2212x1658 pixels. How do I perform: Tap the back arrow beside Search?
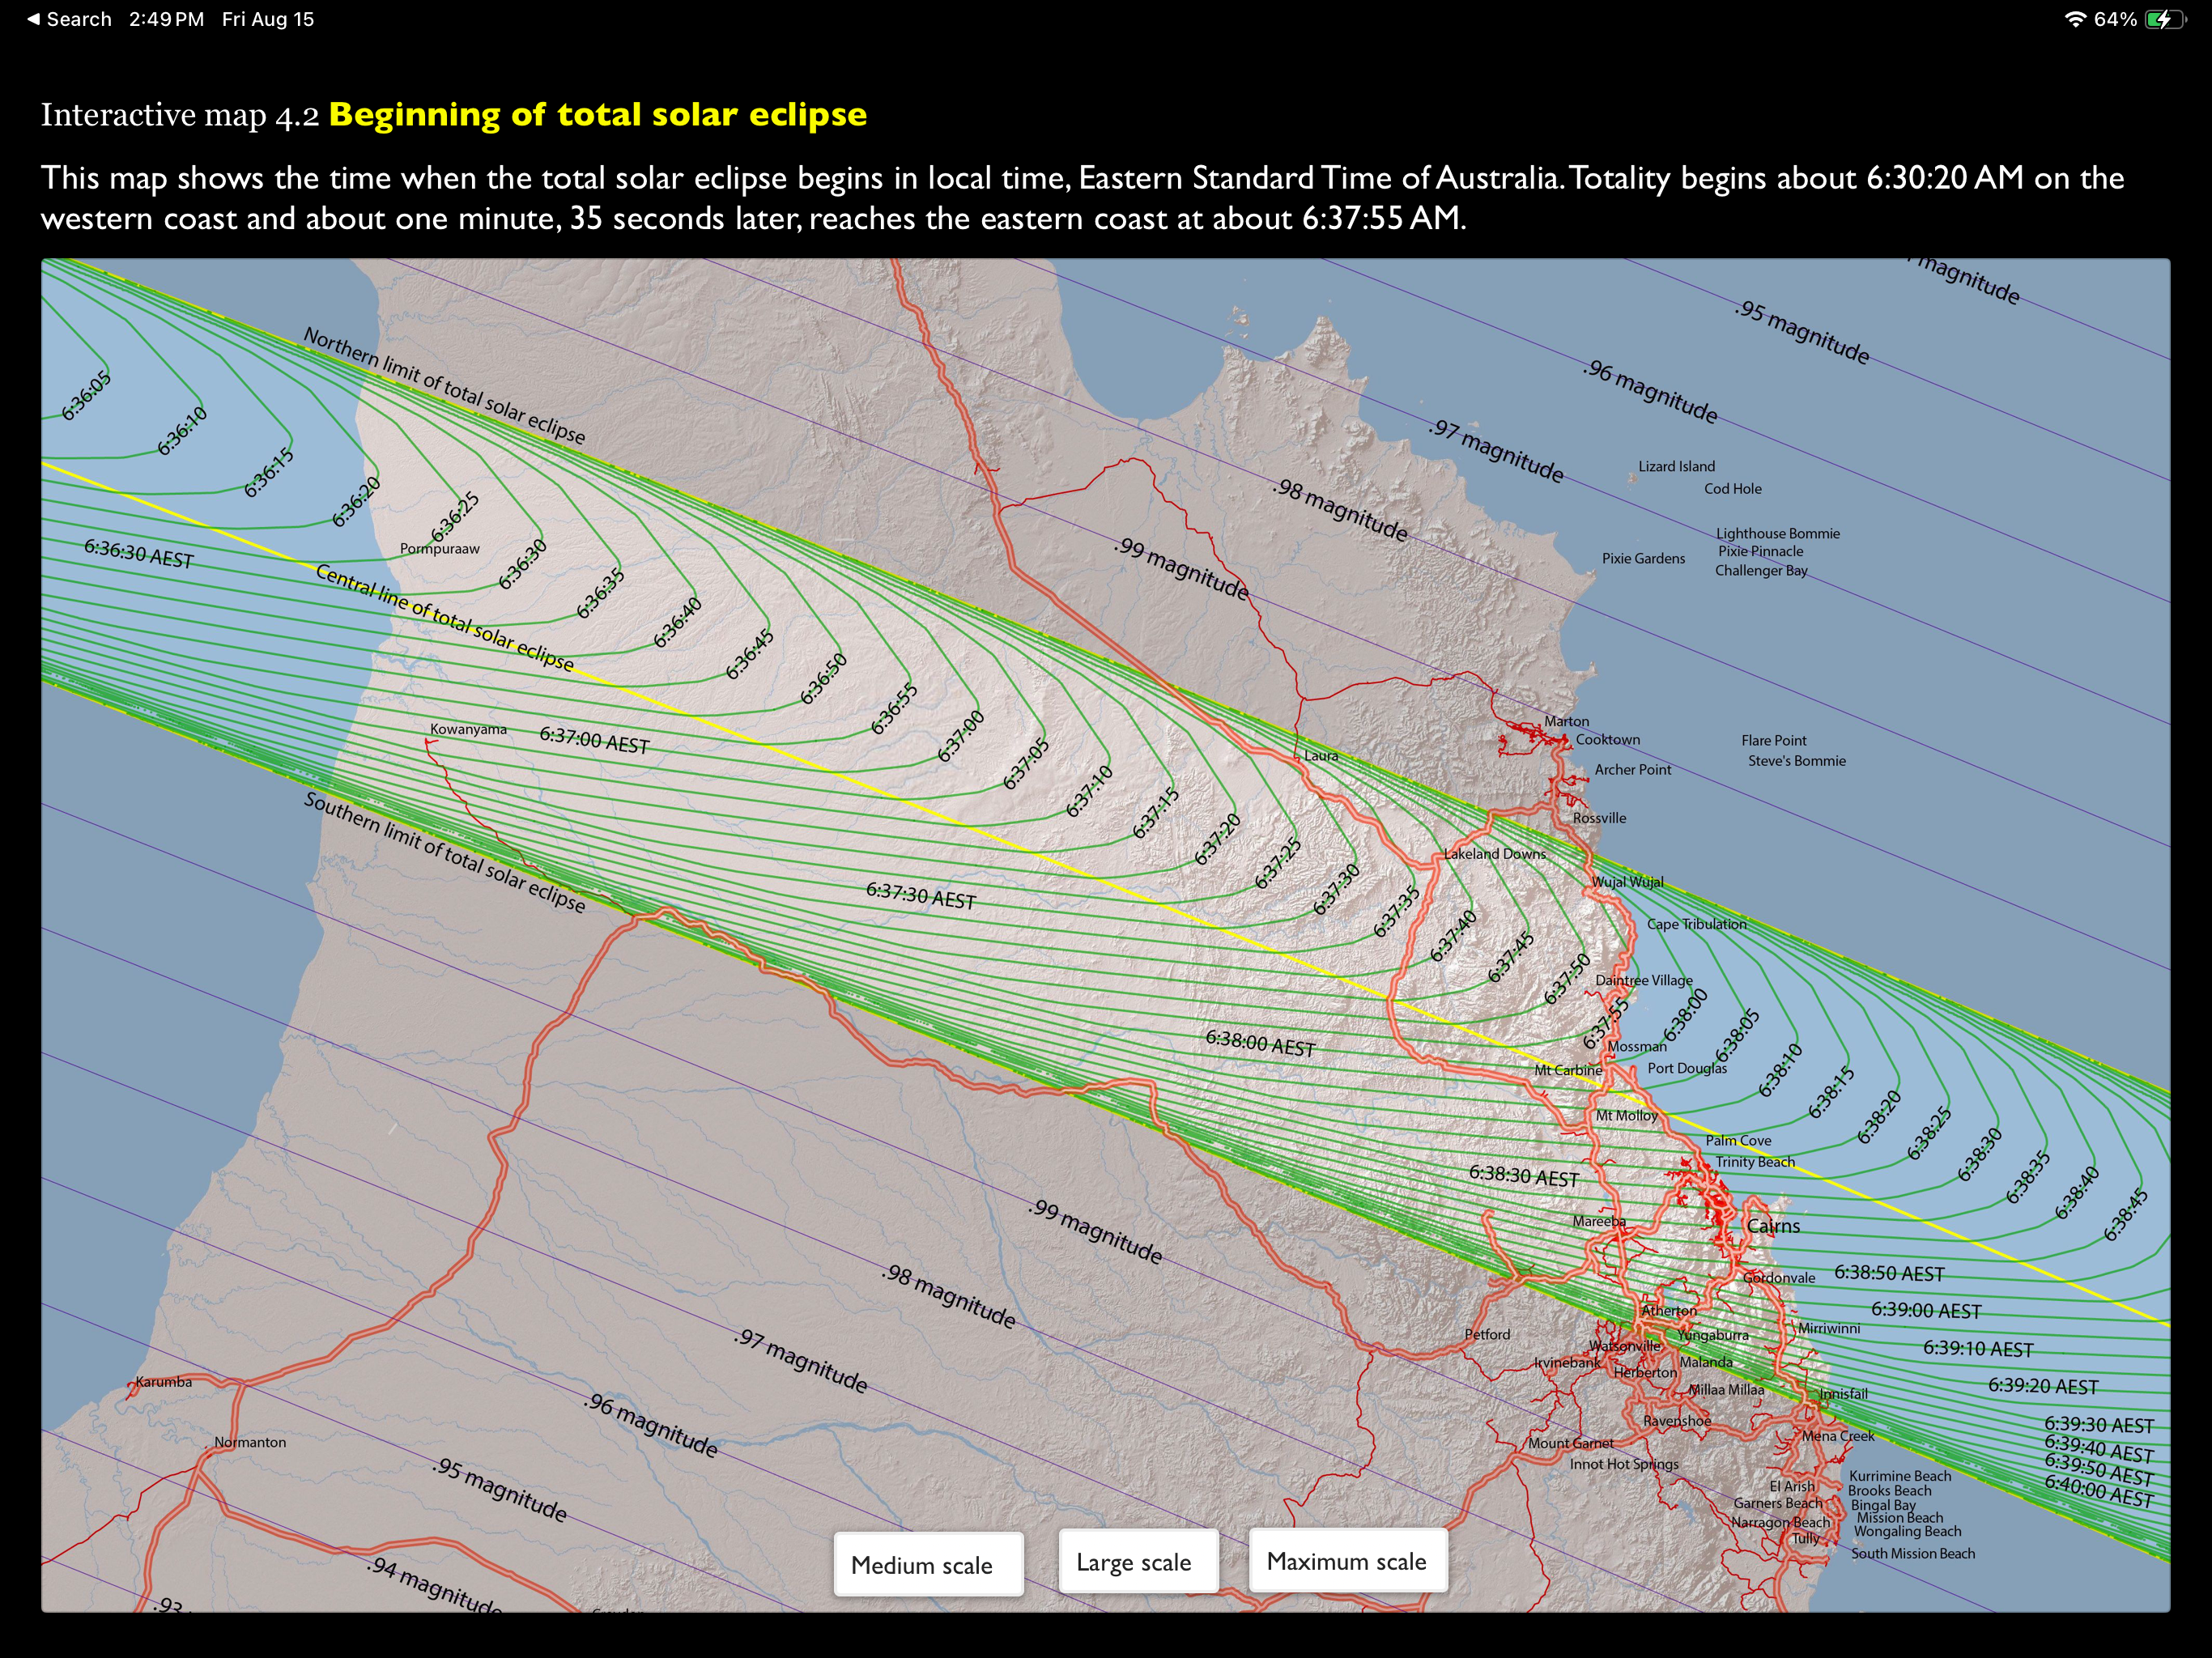(x=34, y=19)
